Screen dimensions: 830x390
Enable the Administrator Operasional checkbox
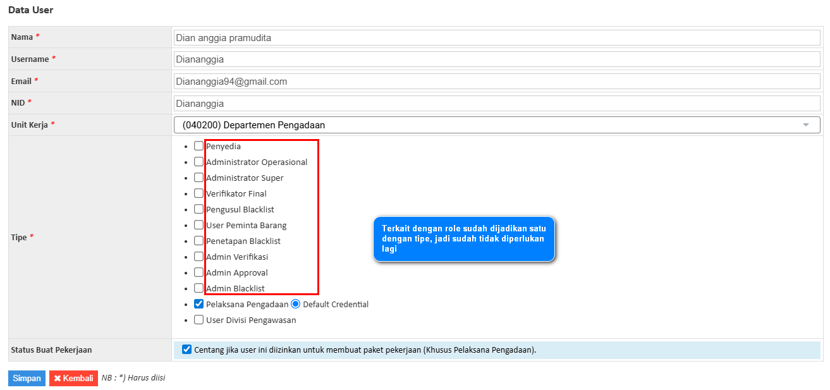(x=198, y=162)
